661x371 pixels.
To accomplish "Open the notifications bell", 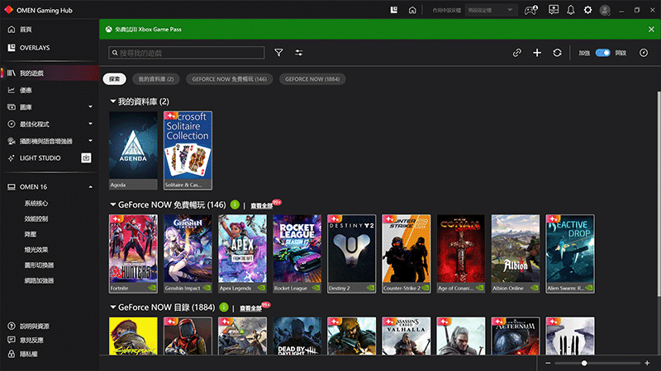I will 570,10.
